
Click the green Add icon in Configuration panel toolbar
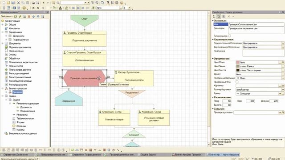(x=16, y=16)
